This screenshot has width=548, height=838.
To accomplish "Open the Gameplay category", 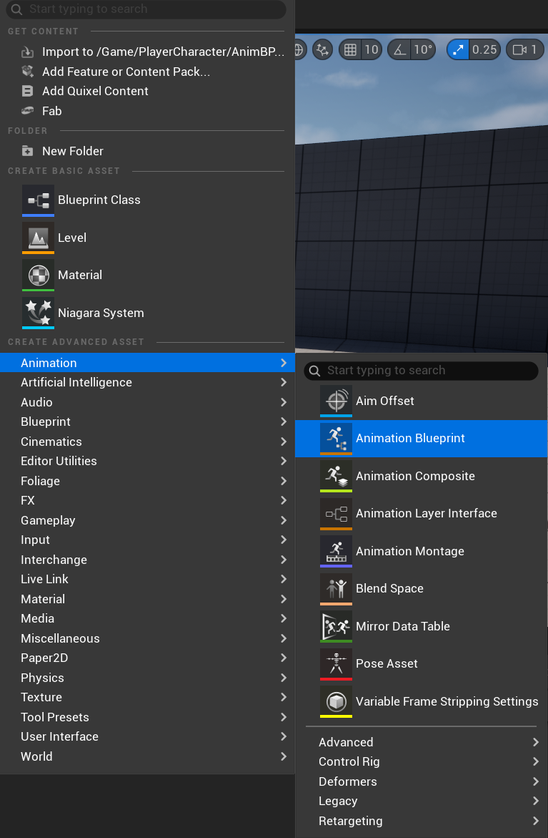I will pos(147,520).
